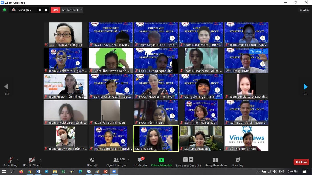
Task: Open Phòng theo nhóm breakout rooms
Action: [215, 161]
